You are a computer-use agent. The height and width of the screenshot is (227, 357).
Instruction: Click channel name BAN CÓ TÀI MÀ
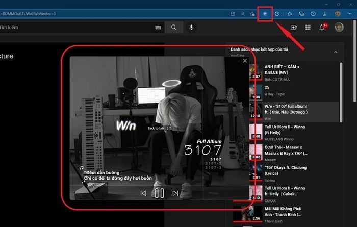tap(277, 80)
